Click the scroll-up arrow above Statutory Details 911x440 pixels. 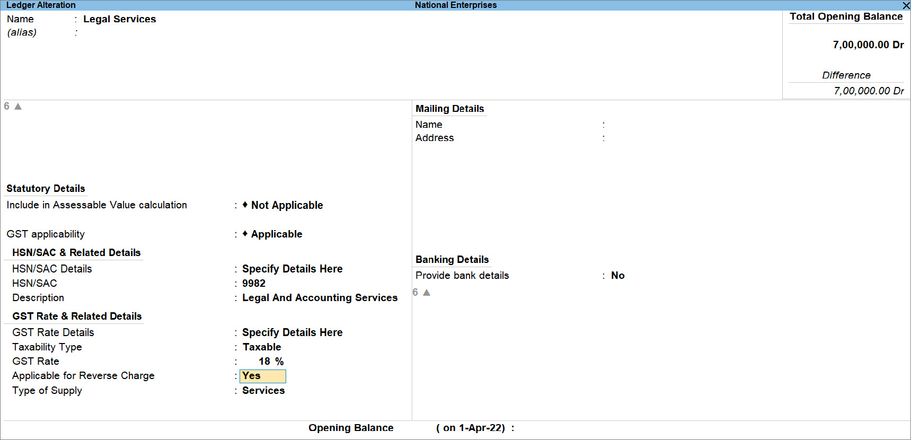click(18, 107)
